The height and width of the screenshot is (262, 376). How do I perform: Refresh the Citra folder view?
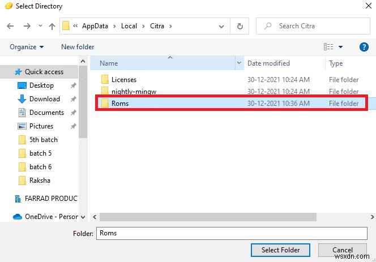[240, 26]
